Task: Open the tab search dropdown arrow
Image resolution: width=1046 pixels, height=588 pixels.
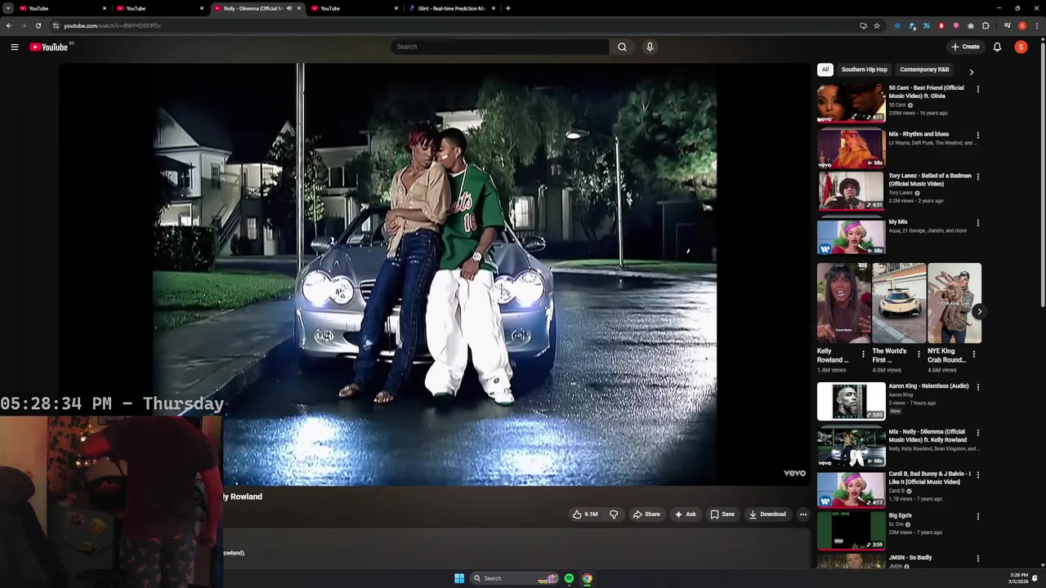Action: click(7, 8)
